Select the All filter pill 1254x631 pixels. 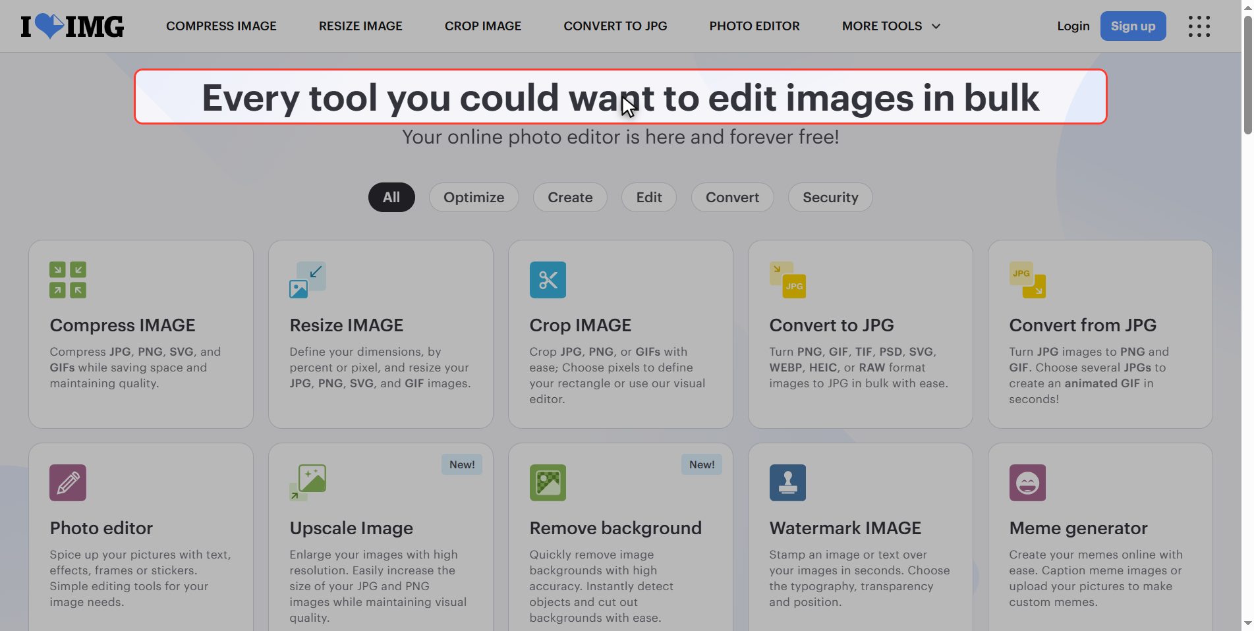coord(391,197)
